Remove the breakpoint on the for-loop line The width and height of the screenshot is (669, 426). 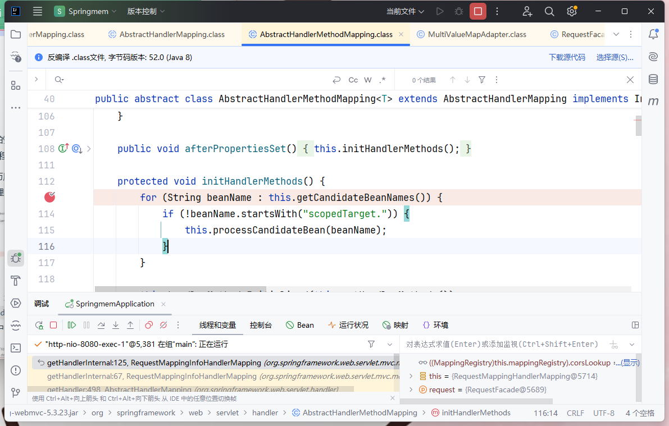click(50, 197)
